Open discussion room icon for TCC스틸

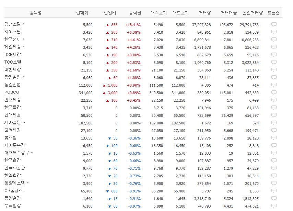(274, 62)
